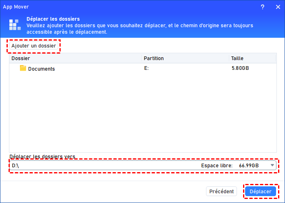Click the "Déplacer les dossiers" header title
Image resolution: width=285 pixels, height=203 pixels.
[53, 19]
